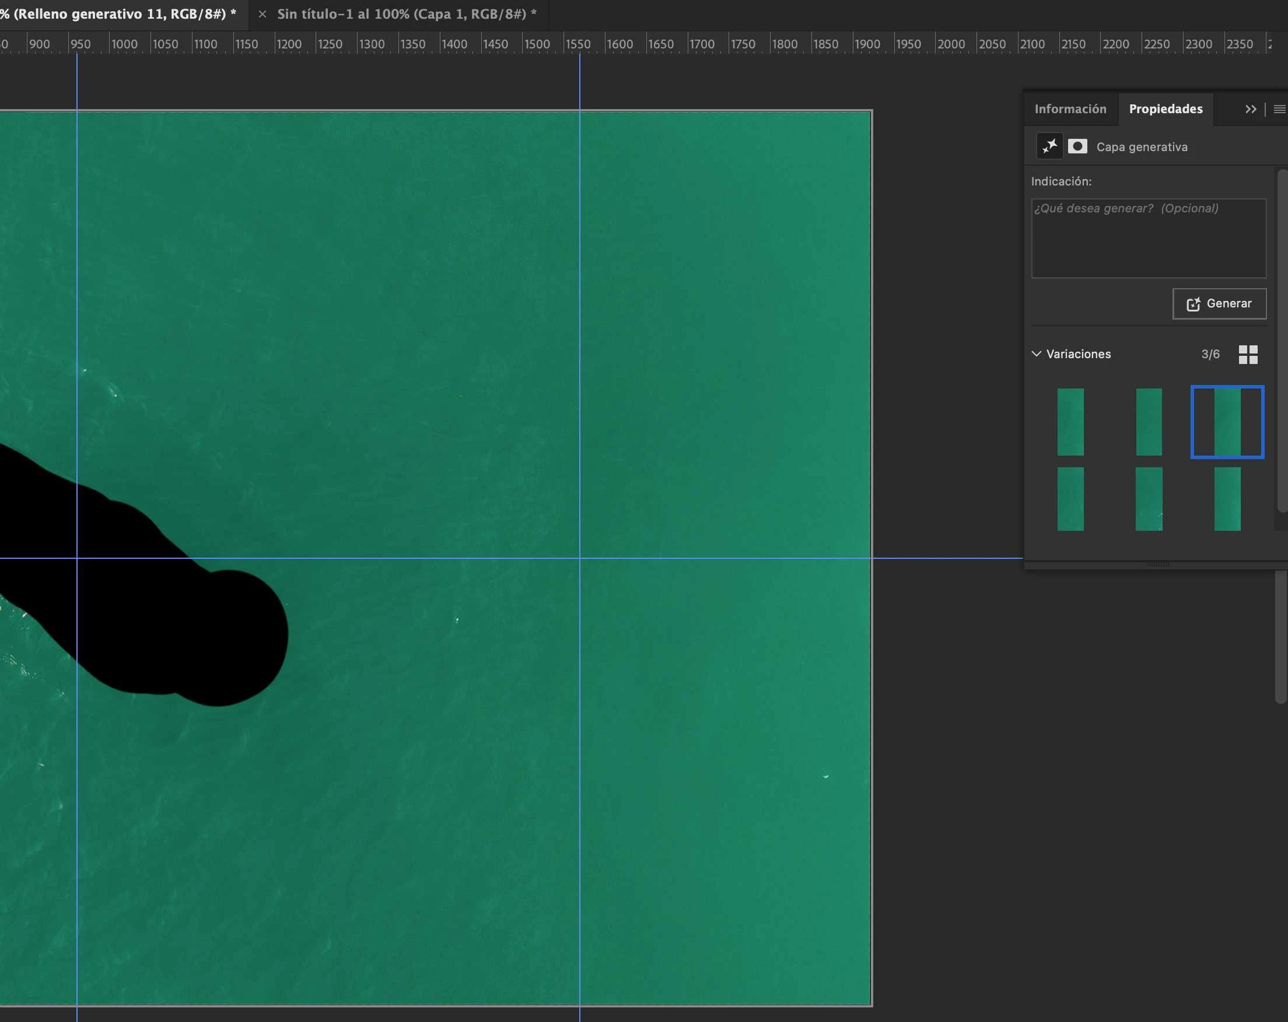Choose the last variation thumbnail
Viewport: 1288px width, 1022px height.
(1227, 499)
